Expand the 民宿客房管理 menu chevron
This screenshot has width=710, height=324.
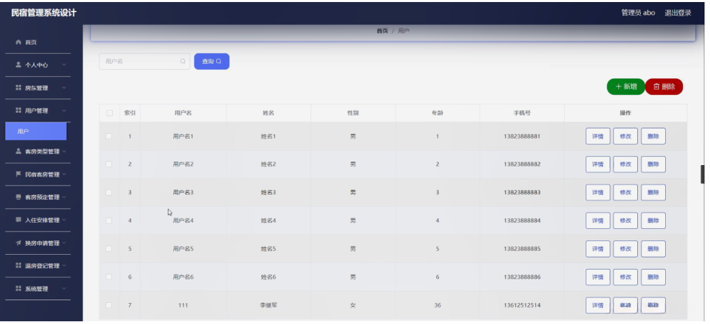(64, 174)
